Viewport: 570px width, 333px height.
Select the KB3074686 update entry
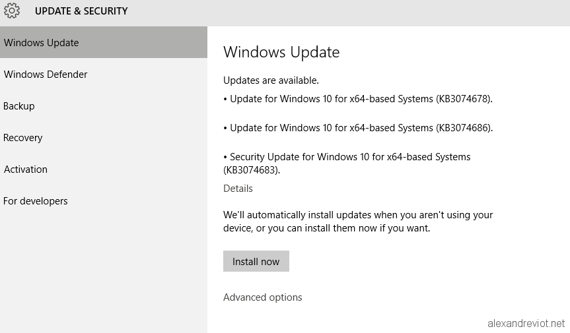pos(358,128)
